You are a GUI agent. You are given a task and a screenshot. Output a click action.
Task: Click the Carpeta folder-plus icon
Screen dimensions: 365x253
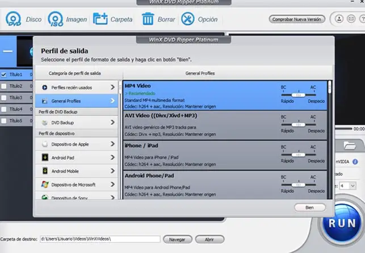click(100, 19)
